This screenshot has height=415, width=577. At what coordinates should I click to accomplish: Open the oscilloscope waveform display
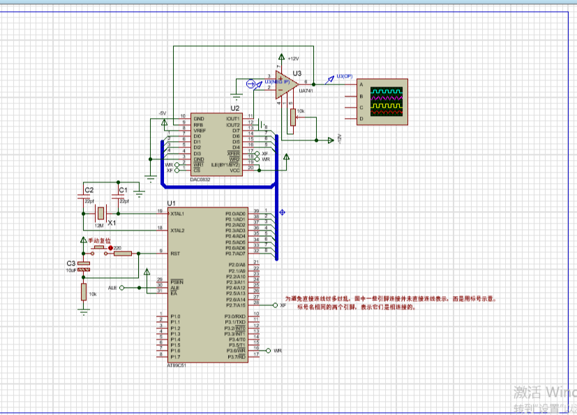tap(387, 101)
